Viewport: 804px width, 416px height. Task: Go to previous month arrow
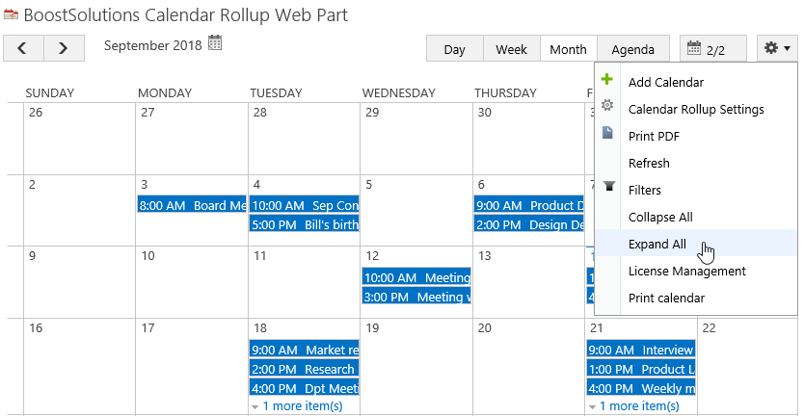23,48
